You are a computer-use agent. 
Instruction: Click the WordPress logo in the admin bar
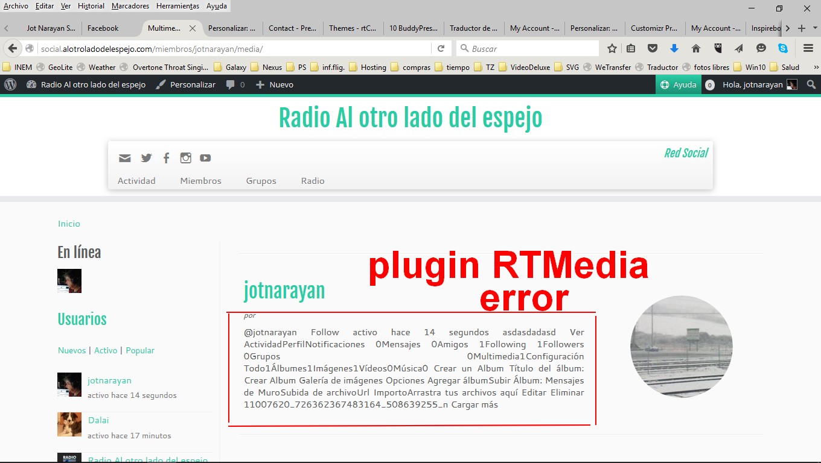[x=10, y=85]
